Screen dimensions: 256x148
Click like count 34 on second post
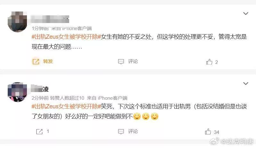point(217,132)
